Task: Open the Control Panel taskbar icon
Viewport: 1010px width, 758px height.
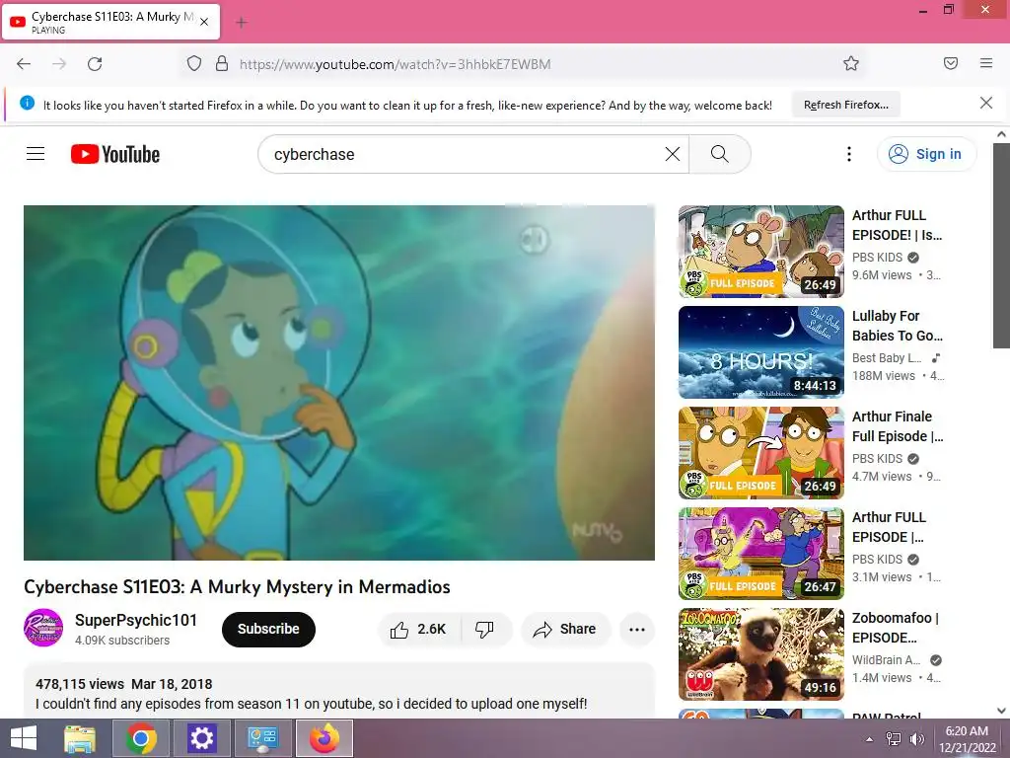Action: (262, 738)
